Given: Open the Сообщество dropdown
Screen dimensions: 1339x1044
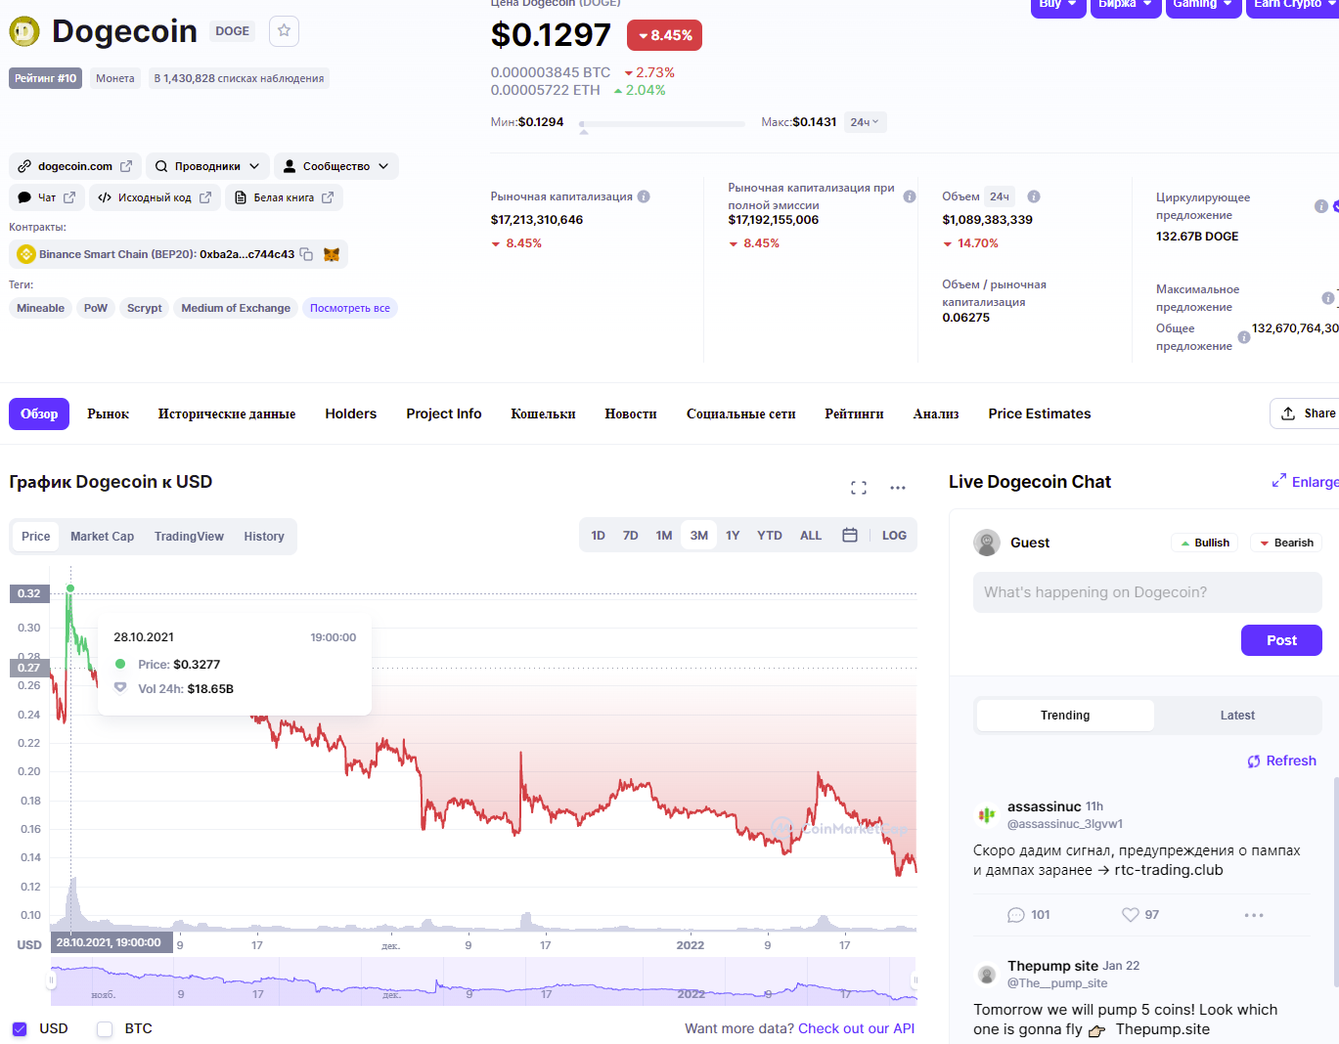Looking at the screenshot, I should [x=335, y=166].
